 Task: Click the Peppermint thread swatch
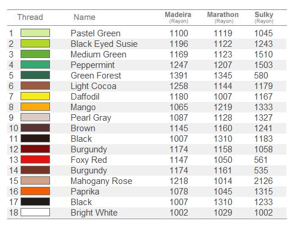pos(35,64)
